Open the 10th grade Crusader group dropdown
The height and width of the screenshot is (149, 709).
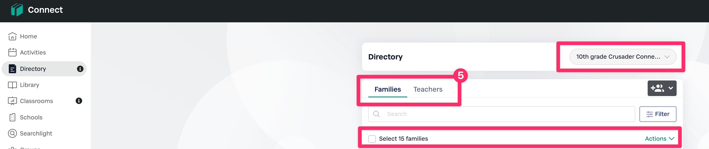coord(623,57)
